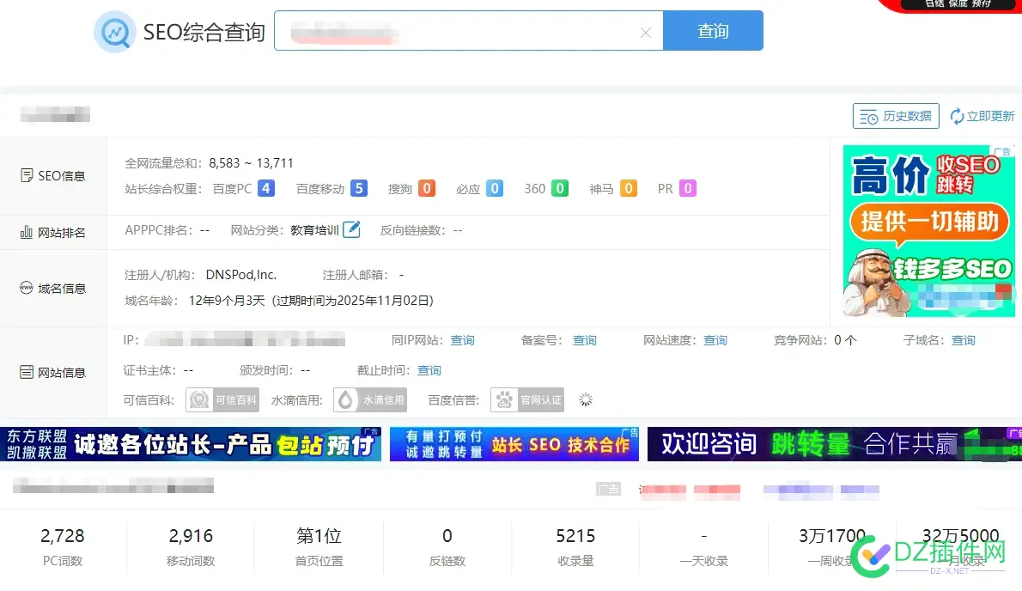Open 备案号 查询 link
The height and width of the screenshot is (591, 1022).
pyautogui.click(x=584, y=339)
